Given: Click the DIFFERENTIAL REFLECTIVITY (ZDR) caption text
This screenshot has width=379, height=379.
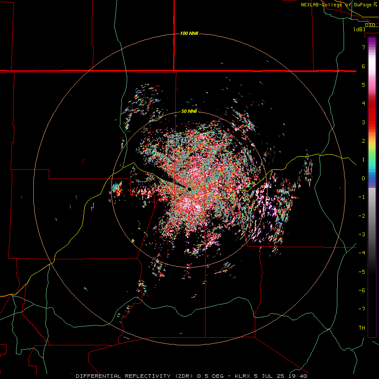Looking at the screenshot, I should click(x=134, y=376).
